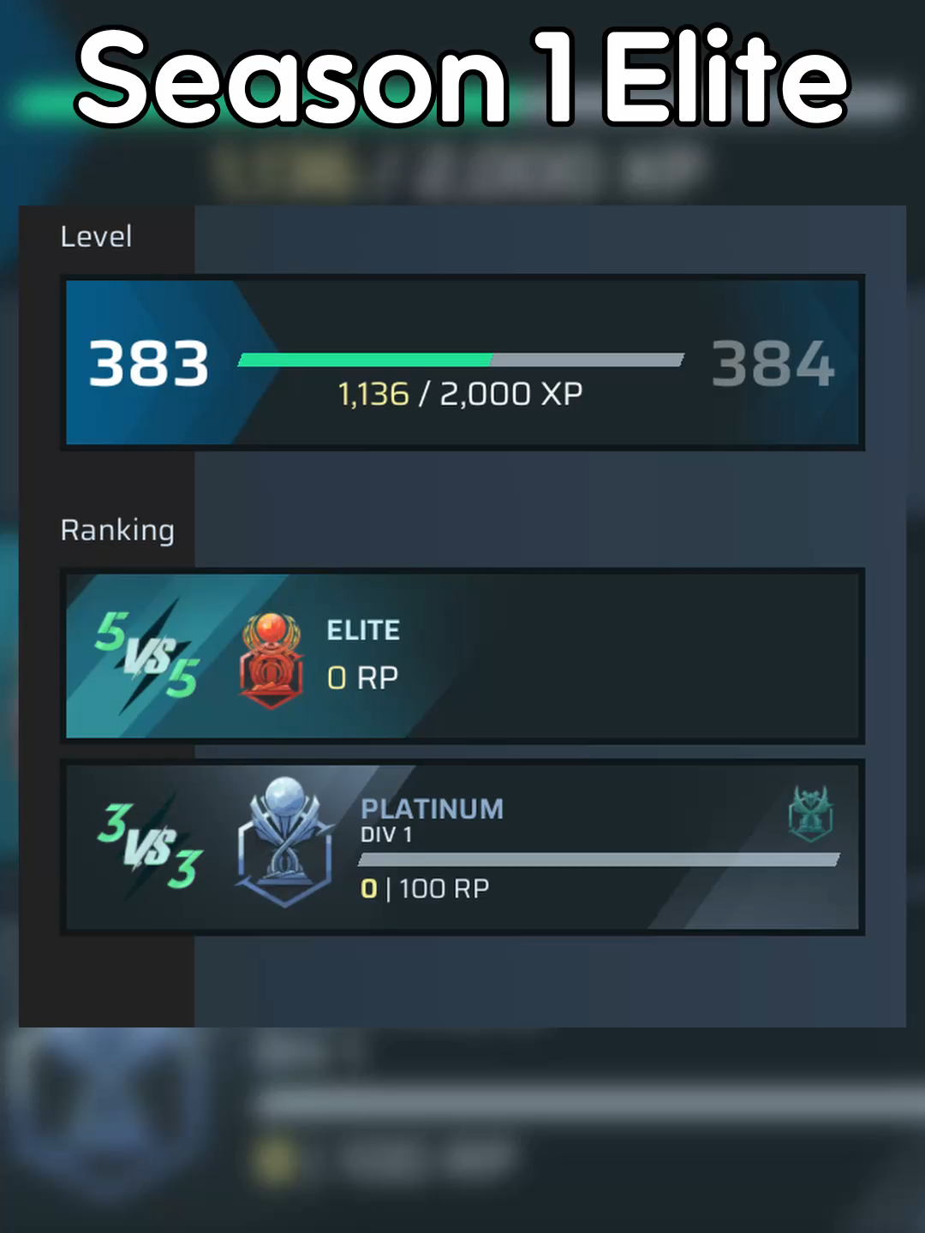The width and height of the screenshot is (925, 1233).
Task: Open the 5vs5 Elite ranking card
Action: [x=462, y=656]
